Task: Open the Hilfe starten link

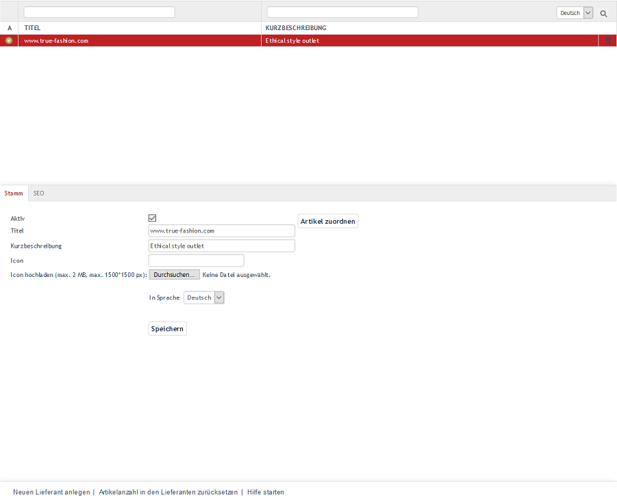Action: pos(266,492)
